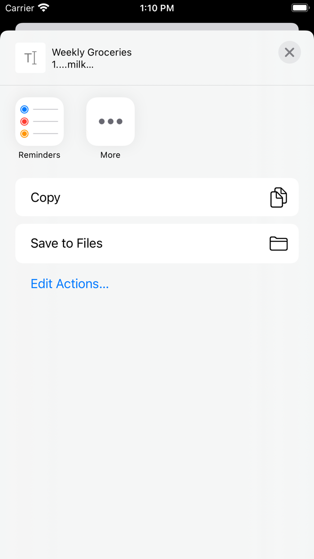
Task: Tap the Weekly Groceries title text
Action: pos(92,52)
